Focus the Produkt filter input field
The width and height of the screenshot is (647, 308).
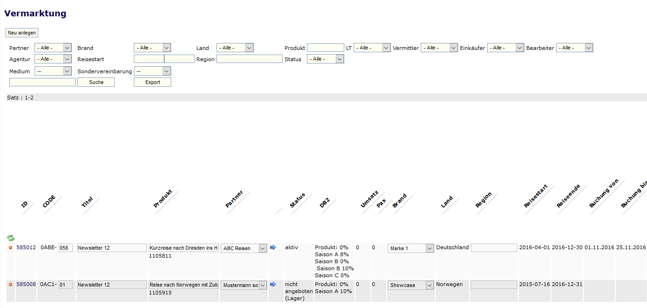[x=325, y=48]
